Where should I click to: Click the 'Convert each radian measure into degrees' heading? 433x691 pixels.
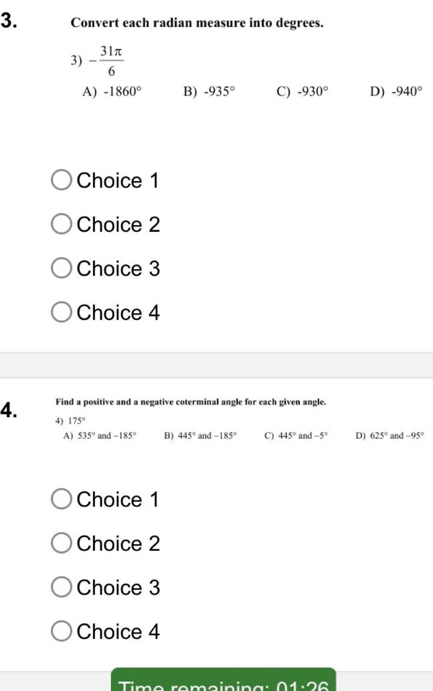tap(197, 23)
